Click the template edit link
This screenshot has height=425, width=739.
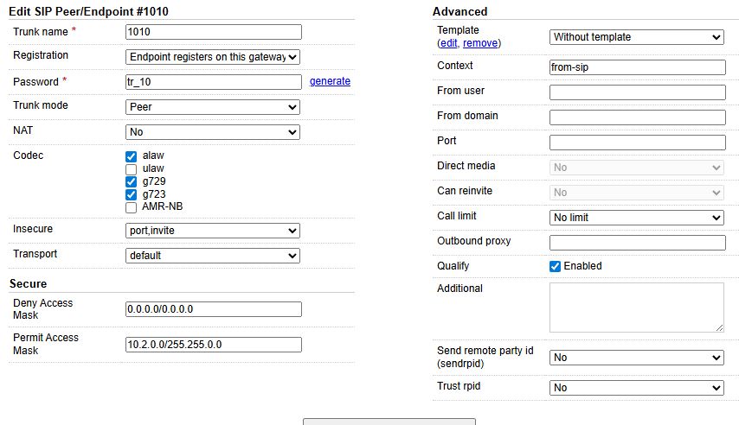(448, 43)
